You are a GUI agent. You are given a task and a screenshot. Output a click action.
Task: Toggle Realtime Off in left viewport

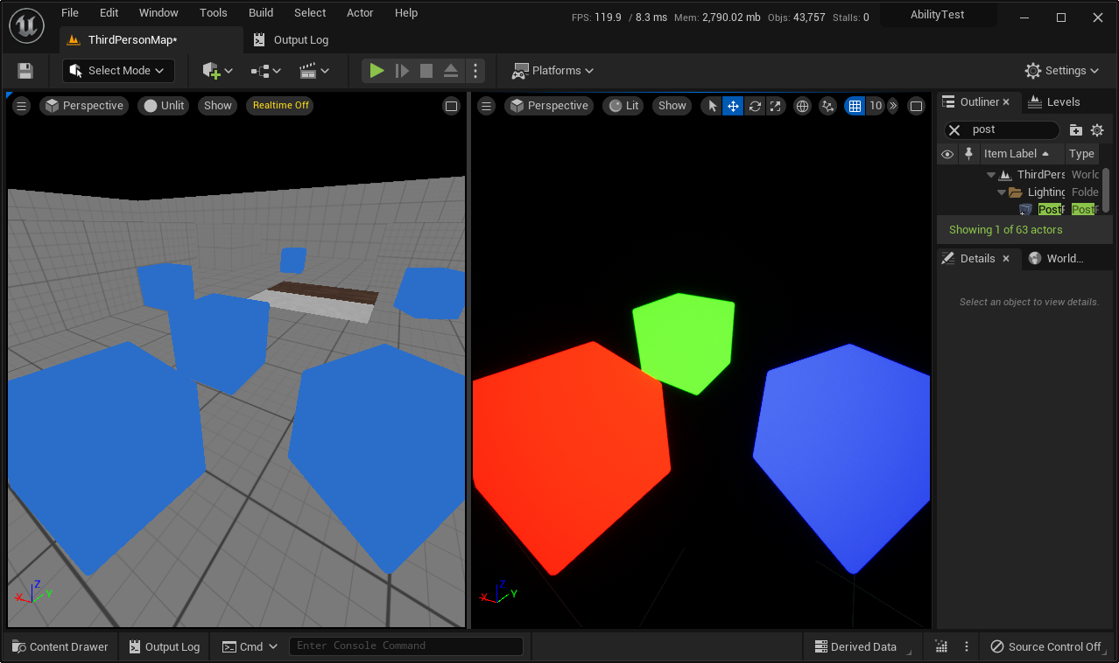pyautogui.click(x=281, y=106)
